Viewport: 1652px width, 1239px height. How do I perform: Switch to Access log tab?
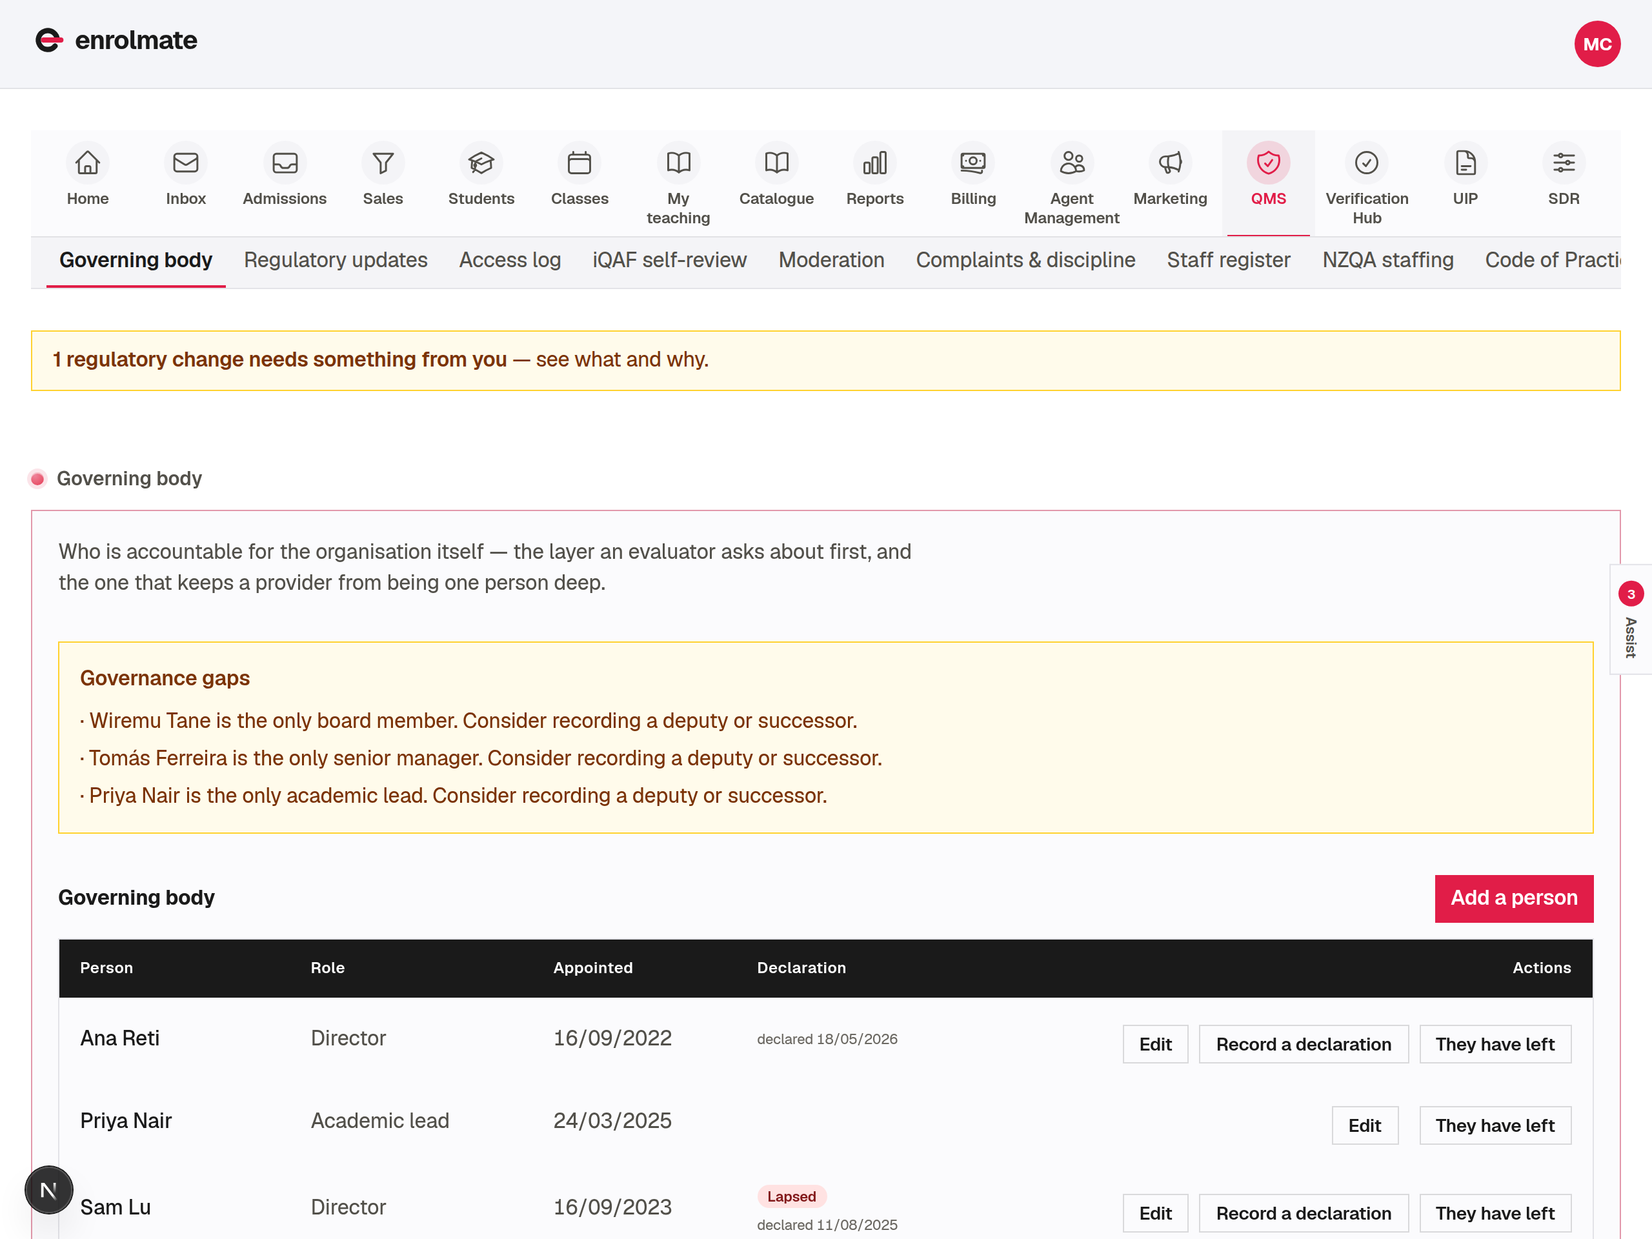pyautogui.click(x=510, y=260)
